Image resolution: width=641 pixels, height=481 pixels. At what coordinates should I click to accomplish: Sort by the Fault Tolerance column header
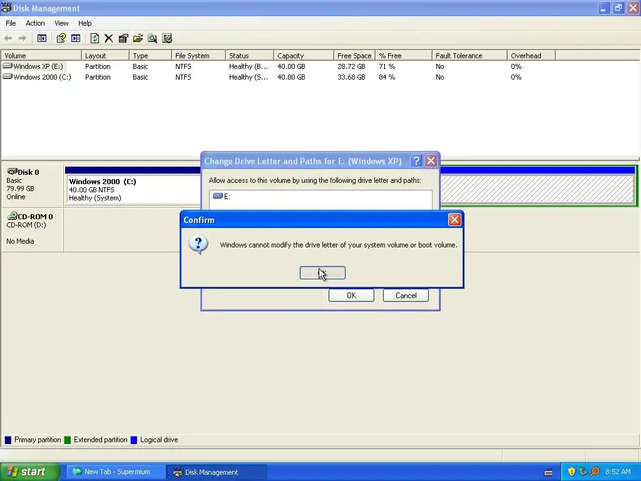click(469, 56)
